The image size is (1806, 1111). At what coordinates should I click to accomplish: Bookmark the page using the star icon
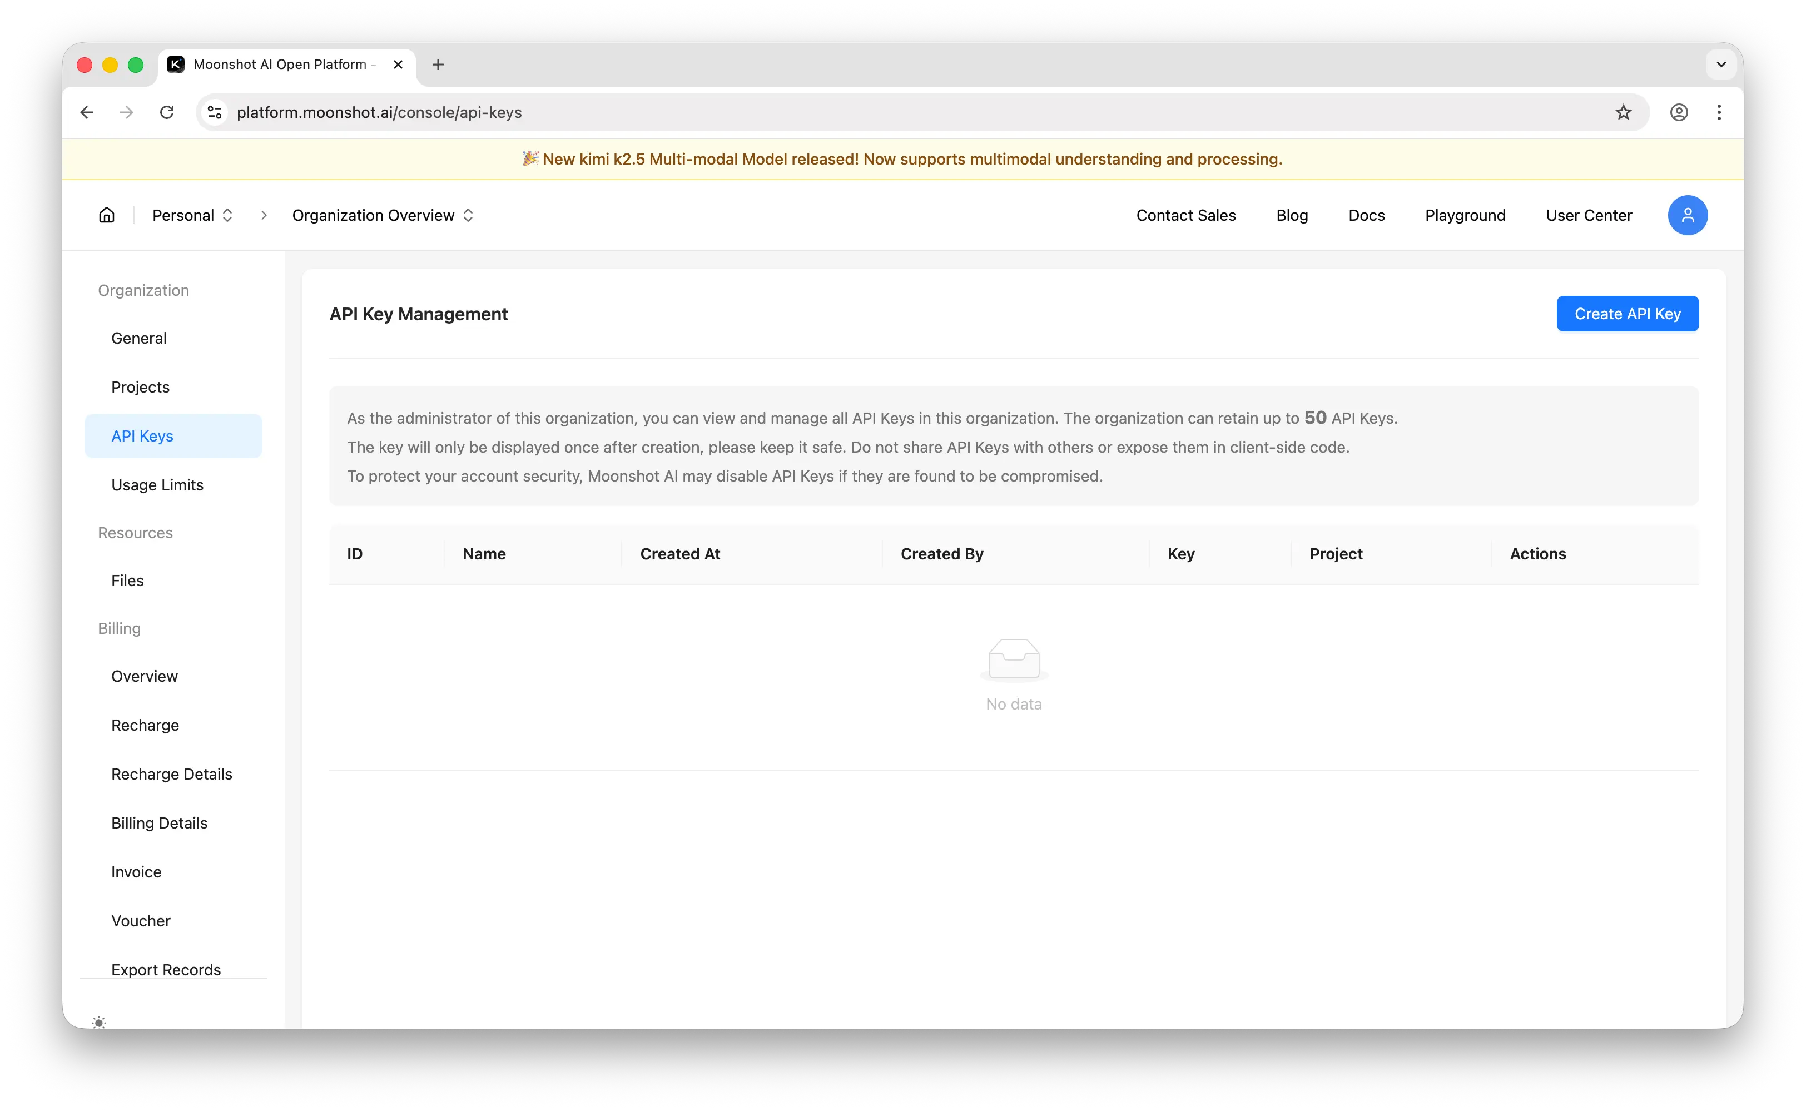(x=1624, y=112)
